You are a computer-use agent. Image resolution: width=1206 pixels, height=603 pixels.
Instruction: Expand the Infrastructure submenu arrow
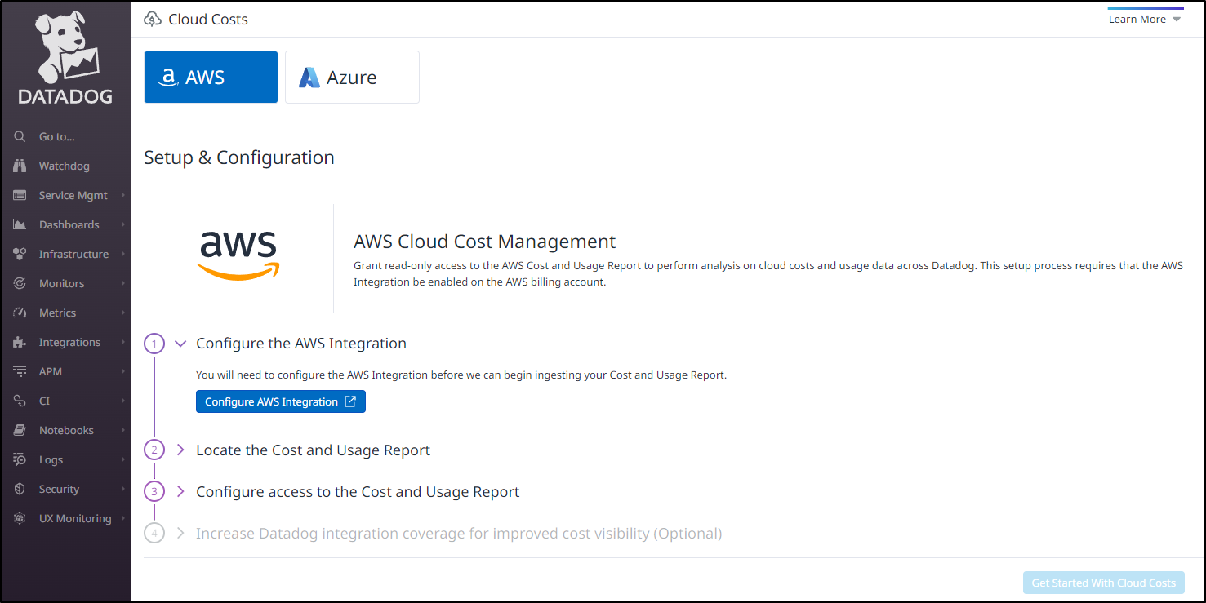pos(123,254)
